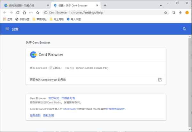192x132 pixels.
Task: Click the orange alert menu icon
Action: tap(187, 12)
